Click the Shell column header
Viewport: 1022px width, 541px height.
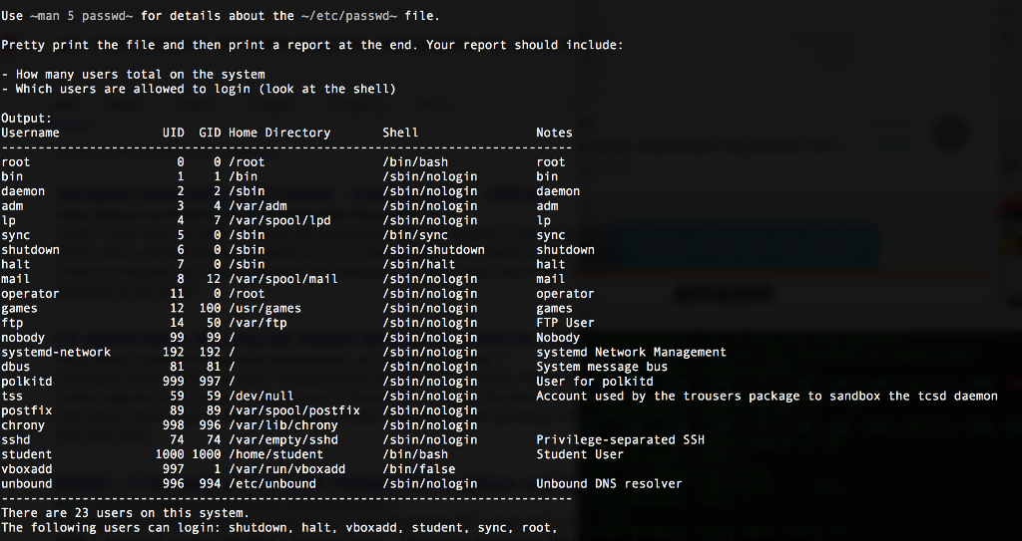(400, 133)
